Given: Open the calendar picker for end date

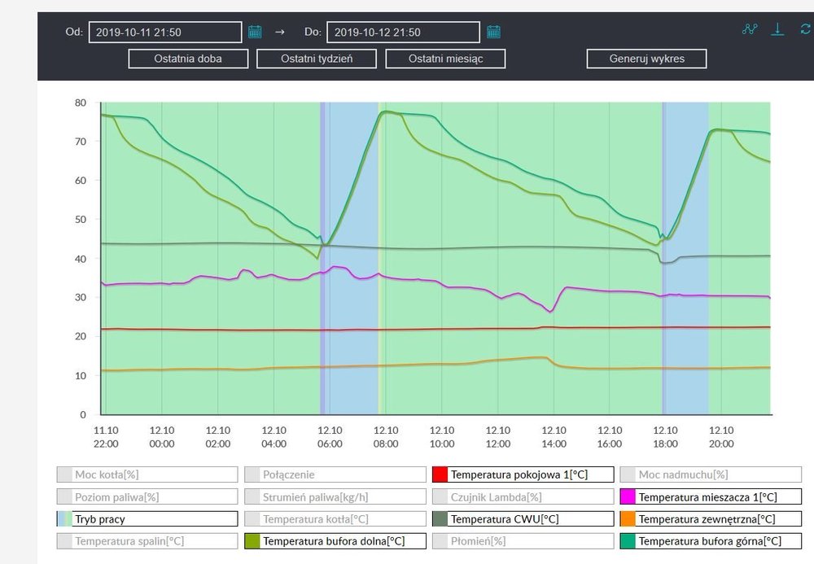Looking at the screenshot, I should point(493,32).
